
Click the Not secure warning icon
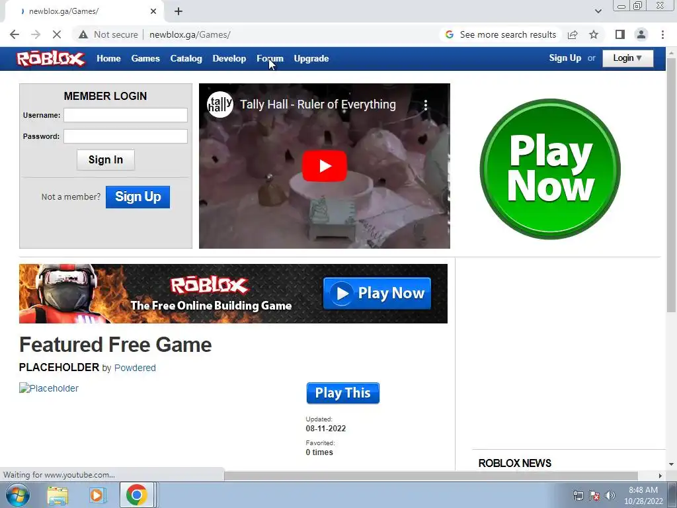(83, 34)
